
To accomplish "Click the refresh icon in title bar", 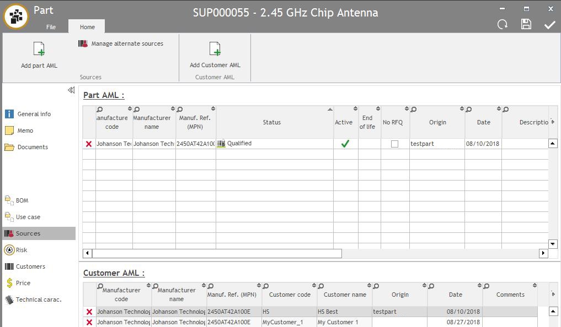I will point(503,24).
